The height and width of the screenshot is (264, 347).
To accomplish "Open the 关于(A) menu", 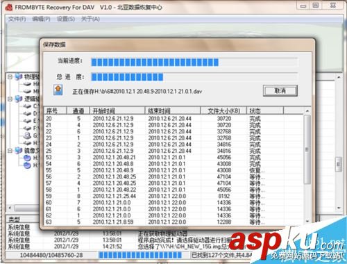I will (x=90, y=19).
